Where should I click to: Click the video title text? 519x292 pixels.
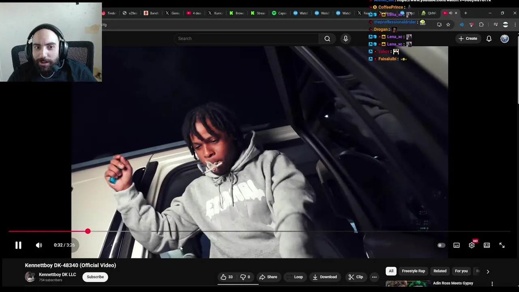click(71, 265)
